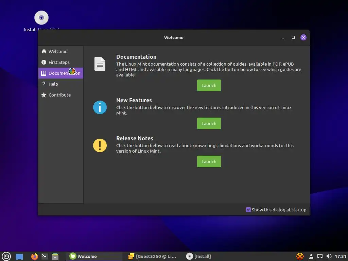The image size is (348, 261).
Task: Switch to the Welcome taskbar window
Action: coord(94,256)
